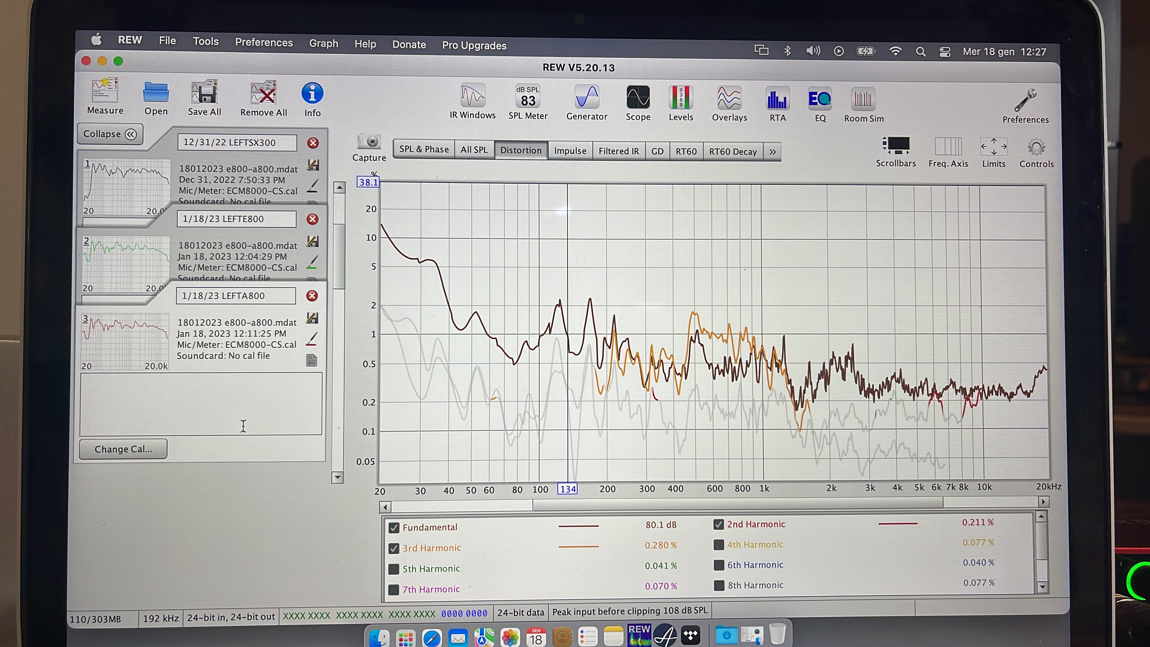1150x647 pixels.
Task: Click legend scroll down arrow
Action: (x=1042, y=587)
